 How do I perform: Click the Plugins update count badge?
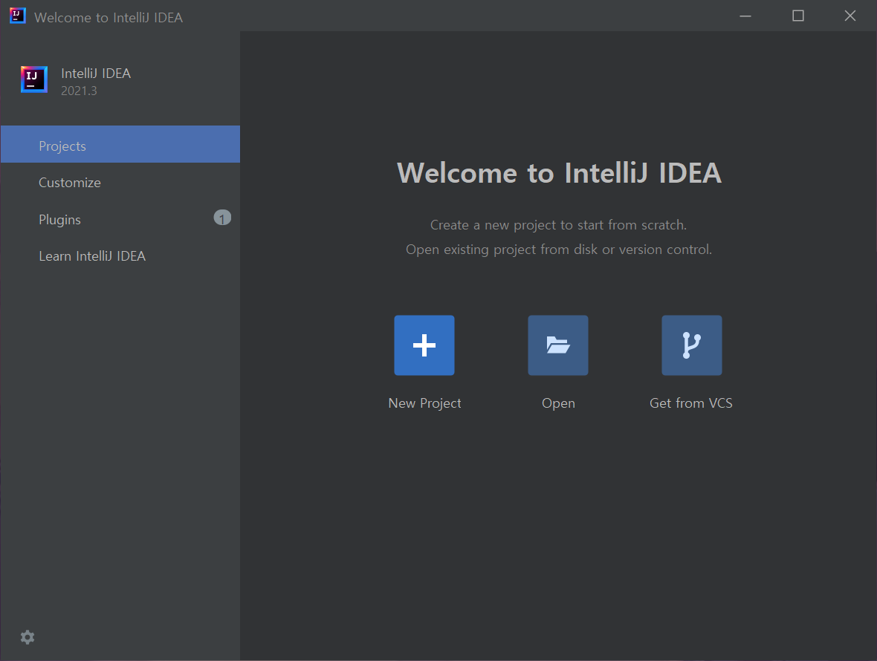point(222,218)
